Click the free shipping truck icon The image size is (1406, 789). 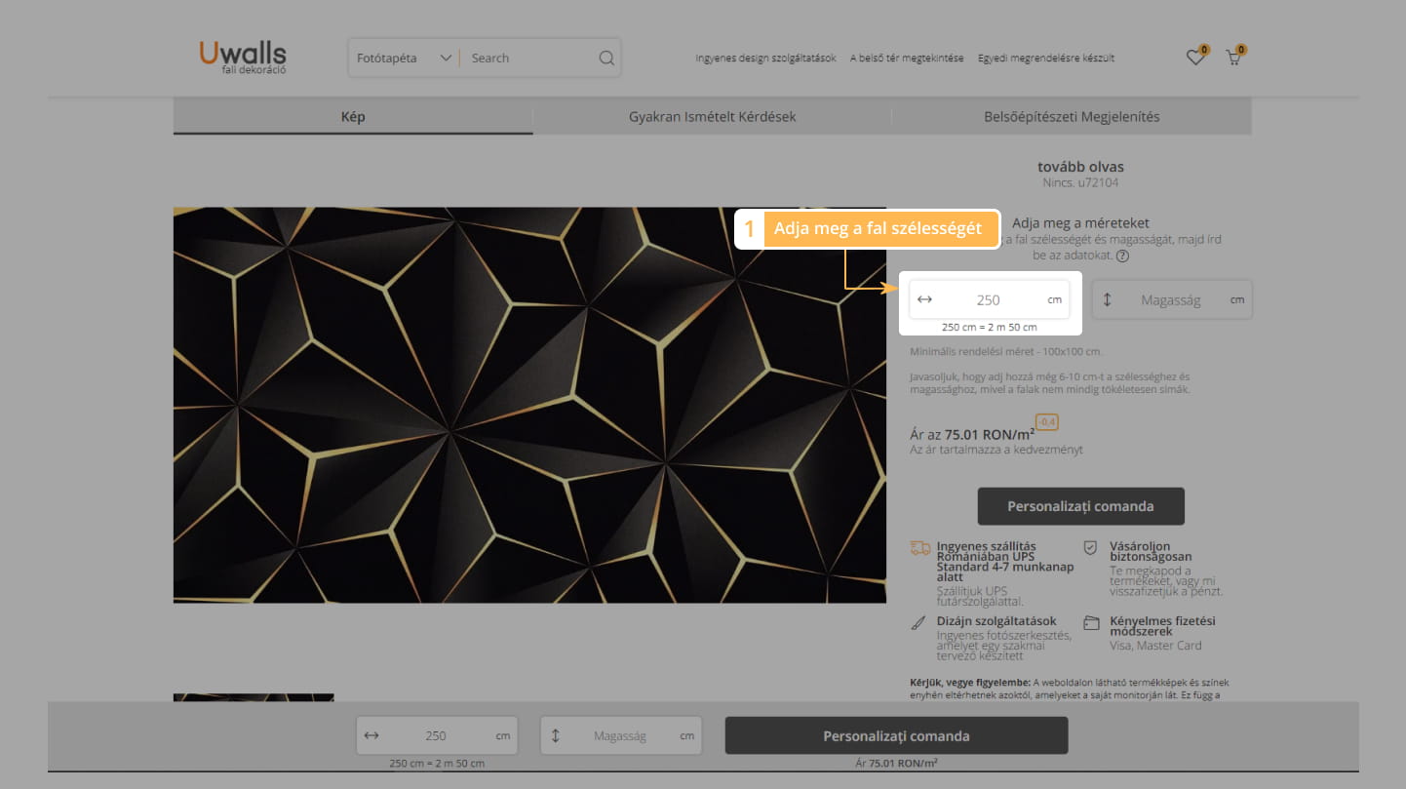click(919, 548)
